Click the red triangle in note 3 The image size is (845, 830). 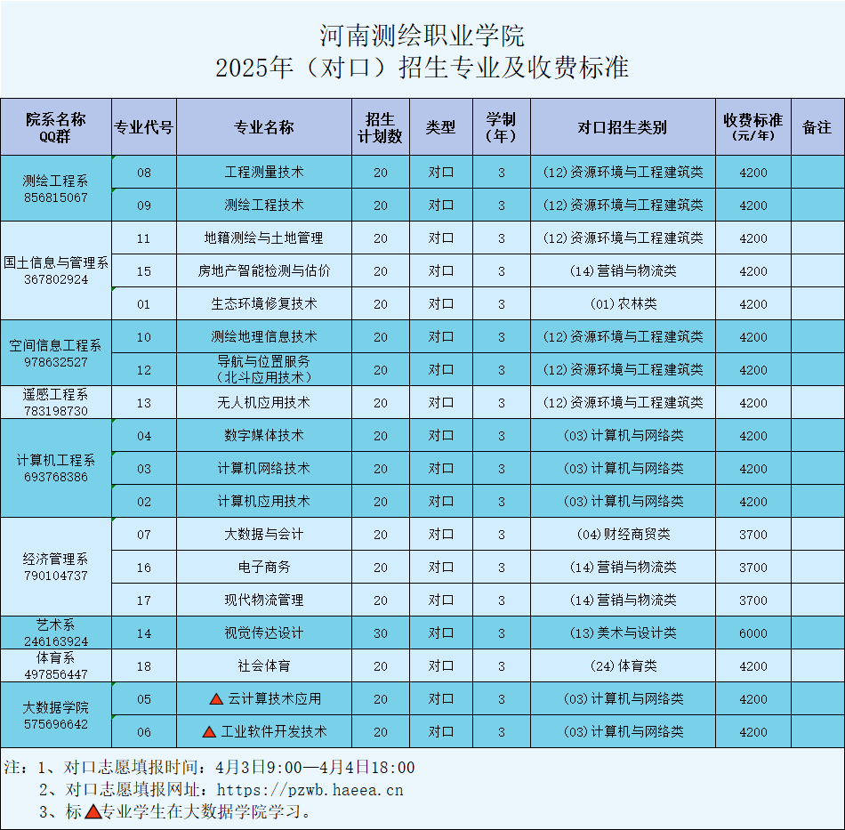tap(93, 812)
